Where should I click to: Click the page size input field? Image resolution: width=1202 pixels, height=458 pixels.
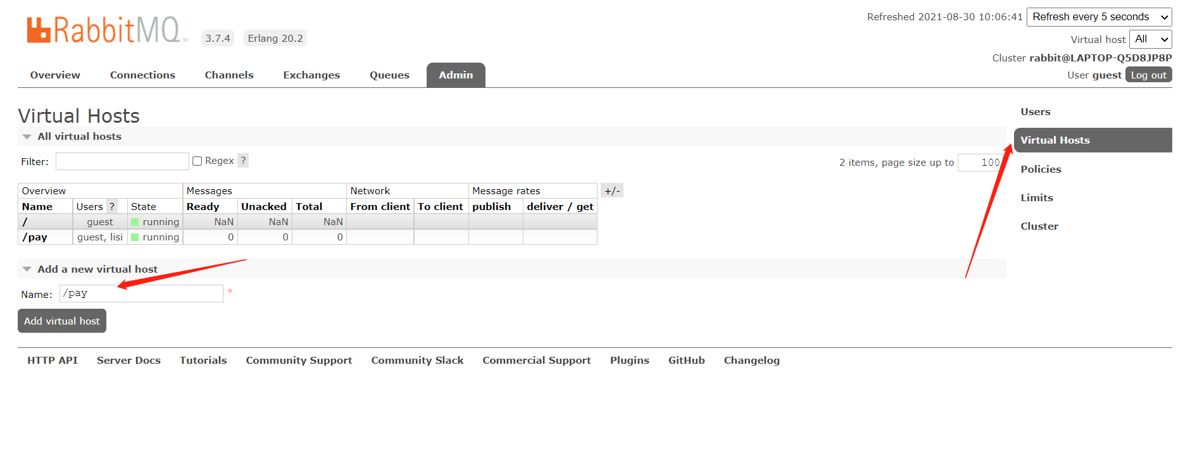981,163
